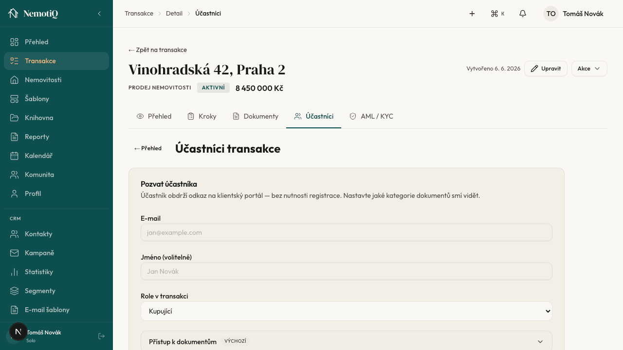Click the Statistiky bar chart icon
The width and height of the screenshot is (623, 350).
15,272
